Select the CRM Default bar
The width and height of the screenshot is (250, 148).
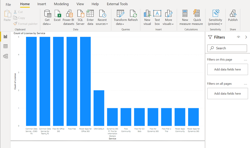99,108
